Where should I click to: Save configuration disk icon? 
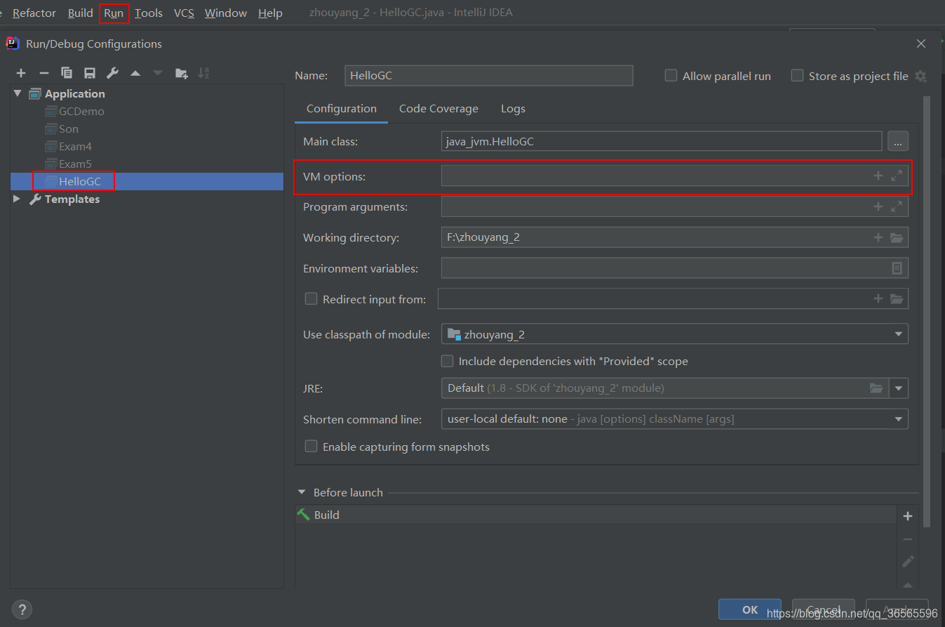coord(89,73)
